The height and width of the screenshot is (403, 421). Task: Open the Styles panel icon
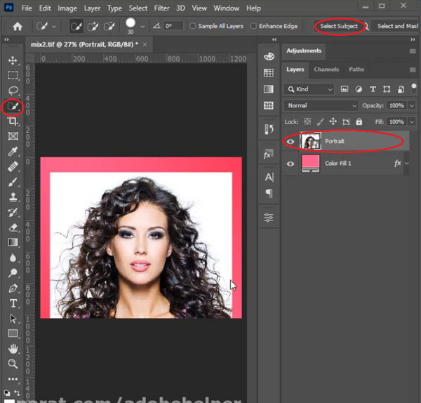pyautogui.click(x=268, y=154)
